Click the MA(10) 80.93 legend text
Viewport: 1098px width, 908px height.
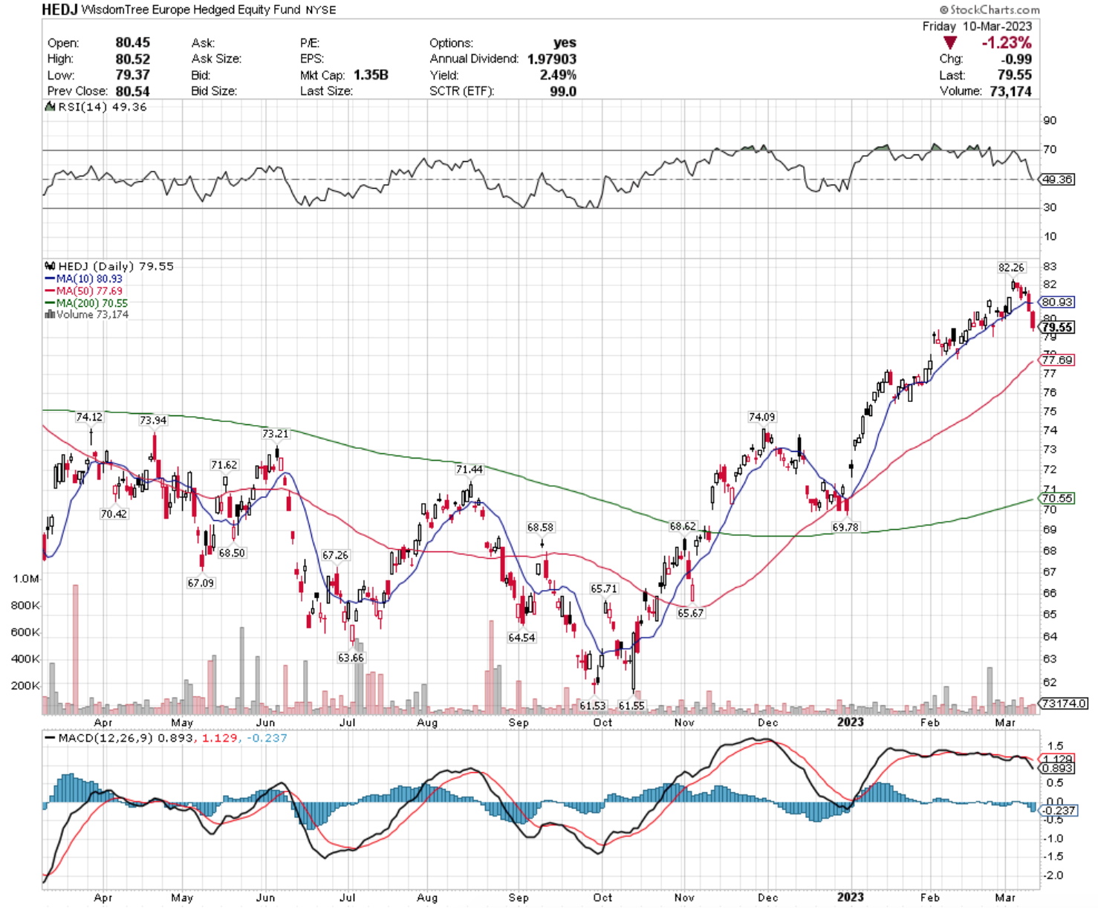point(90,279)
